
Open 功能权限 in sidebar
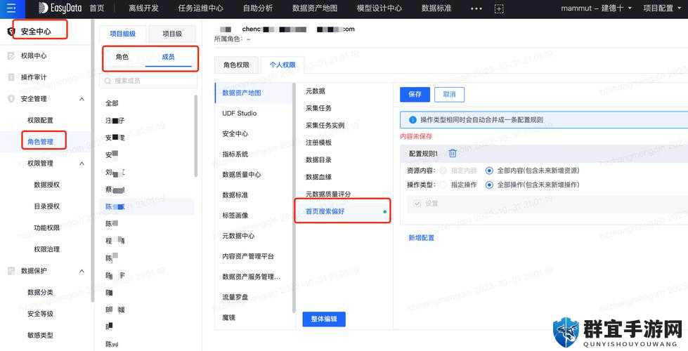(x=47, y=228)
